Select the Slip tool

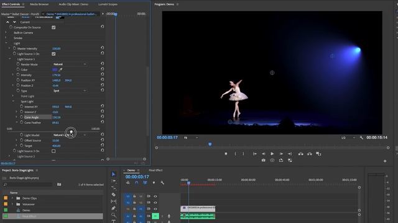[x=113, y=201]
